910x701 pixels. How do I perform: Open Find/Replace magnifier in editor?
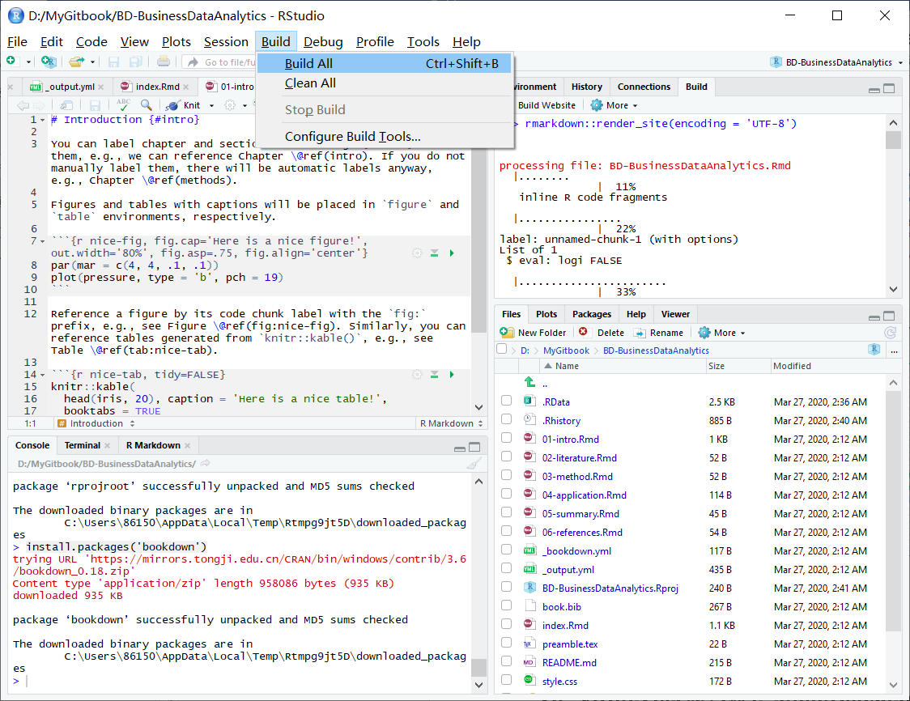click(x=147, y=105)
